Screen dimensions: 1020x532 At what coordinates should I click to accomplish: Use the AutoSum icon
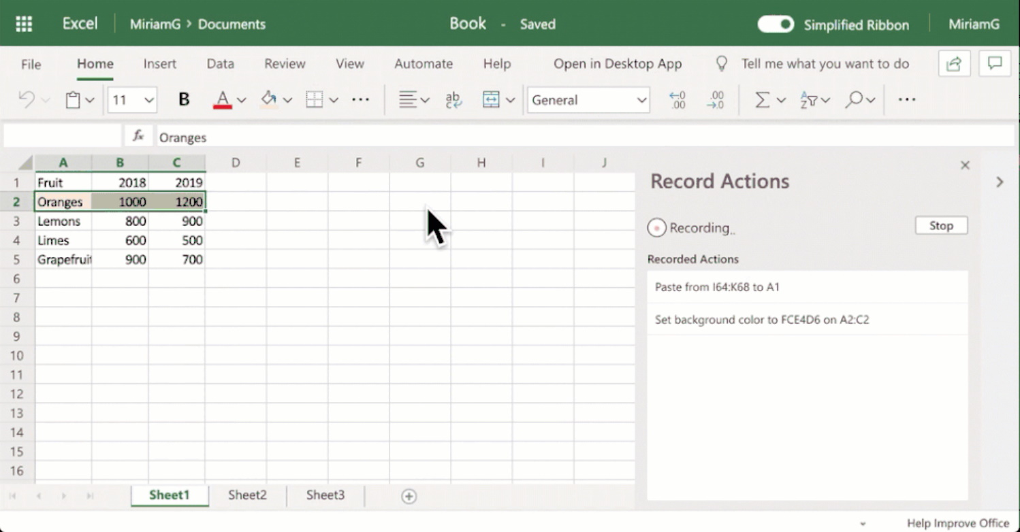point(763,99)
